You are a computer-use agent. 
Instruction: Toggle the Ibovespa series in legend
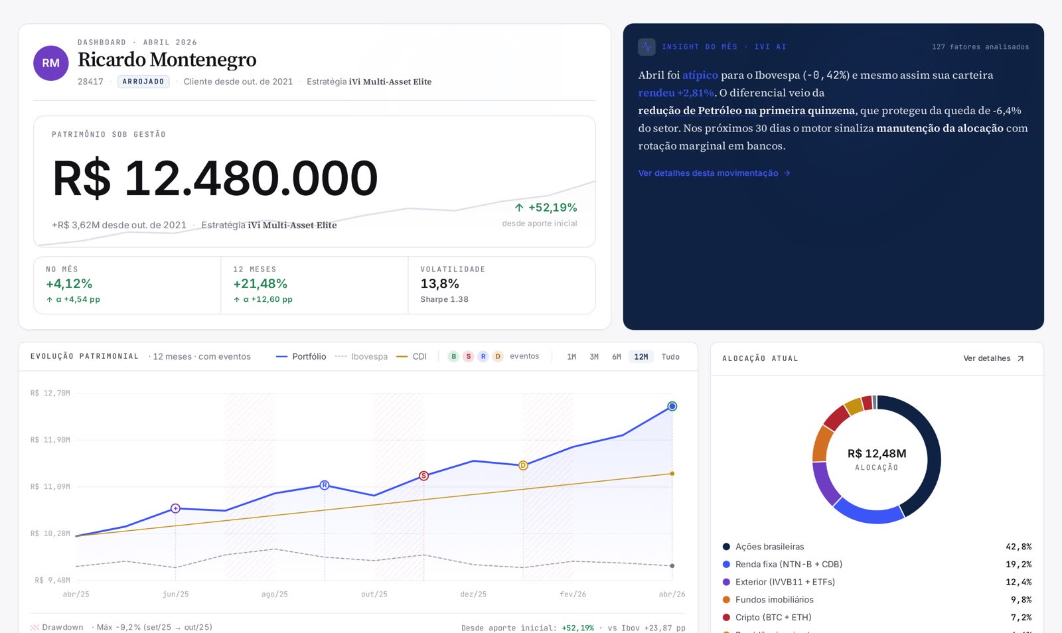(361, 356)
